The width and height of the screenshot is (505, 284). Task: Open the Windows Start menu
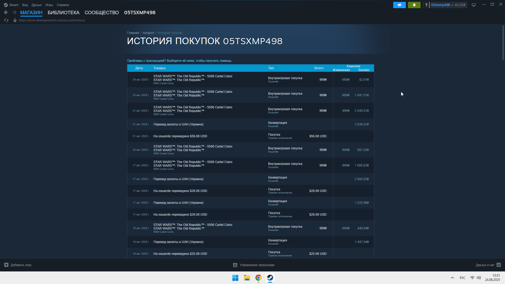tap(235, 278)
